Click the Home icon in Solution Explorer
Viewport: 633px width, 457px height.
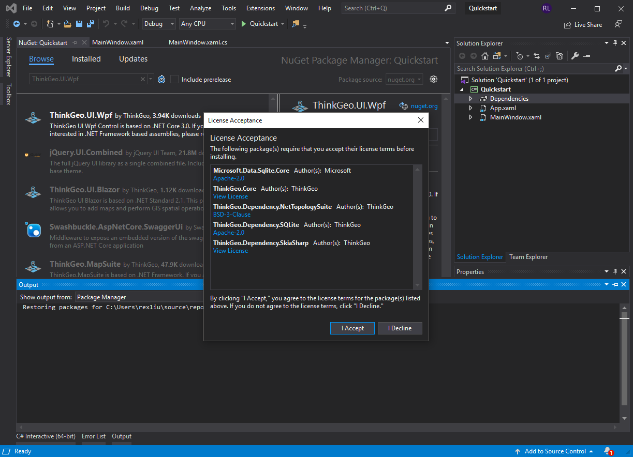485,56
